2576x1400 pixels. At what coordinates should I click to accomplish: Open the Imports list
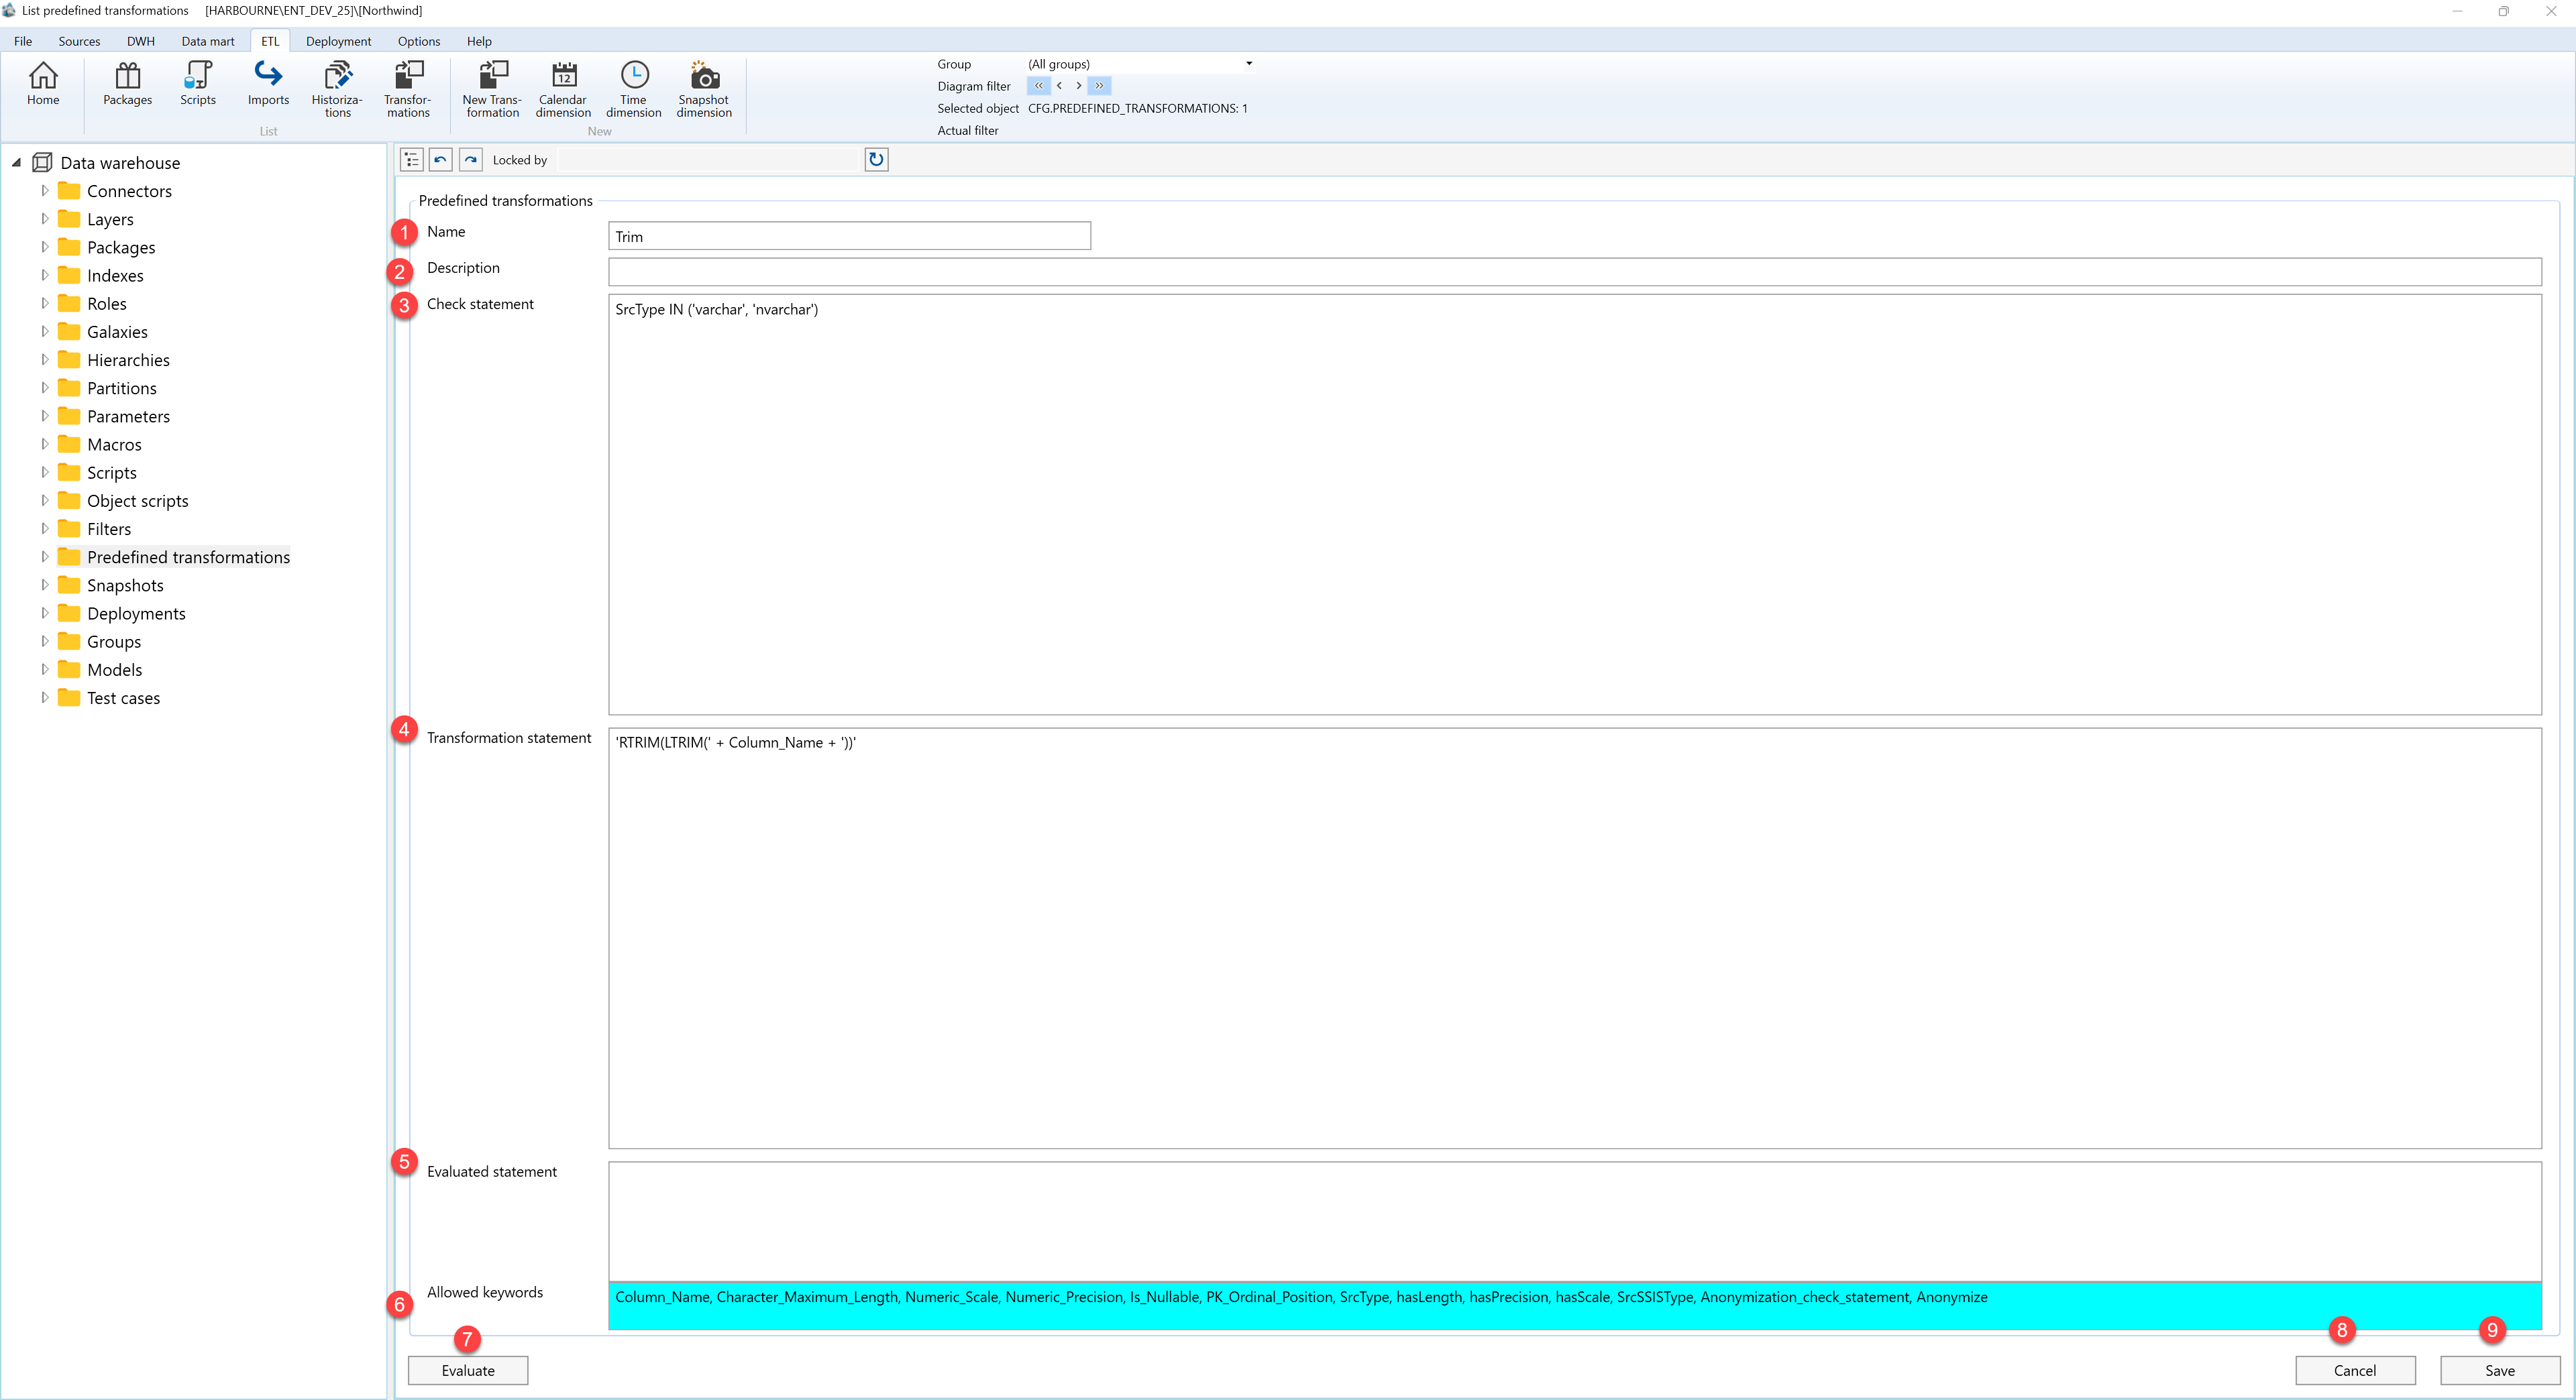(268, 84)
